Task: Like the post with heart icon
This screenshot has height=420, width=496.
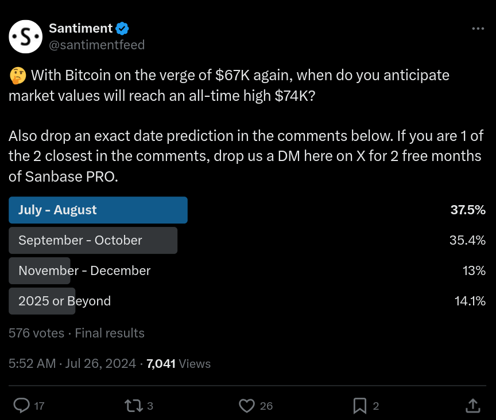Action: pos(247,406)
